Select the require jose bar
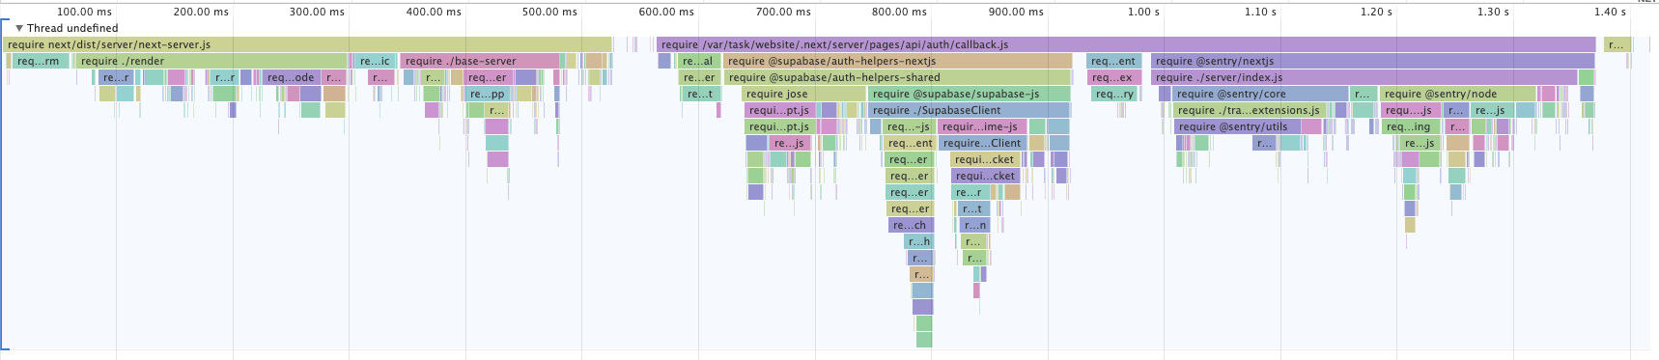The height and width of the screenshot is (360, 1659). pos(803,94)
